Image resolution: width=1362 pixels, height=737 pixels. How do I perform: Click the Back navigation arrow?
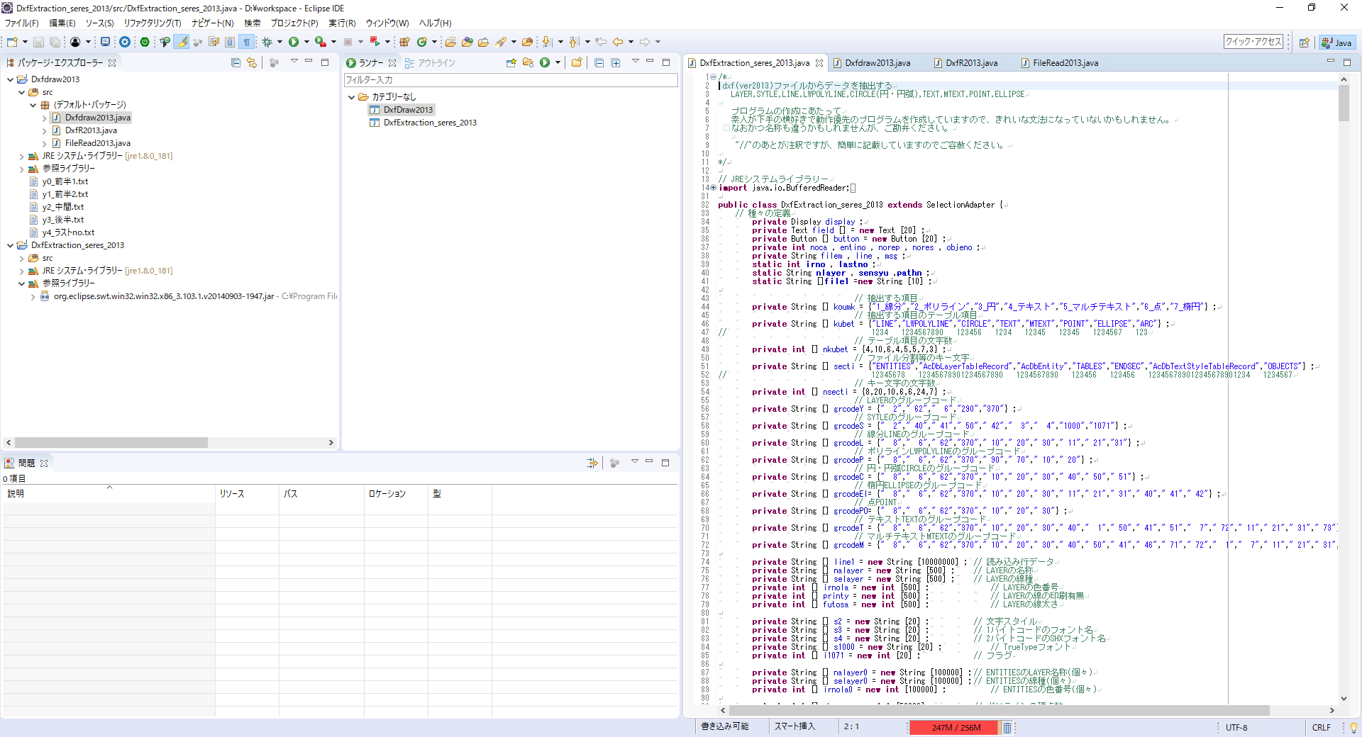[618, 43]
